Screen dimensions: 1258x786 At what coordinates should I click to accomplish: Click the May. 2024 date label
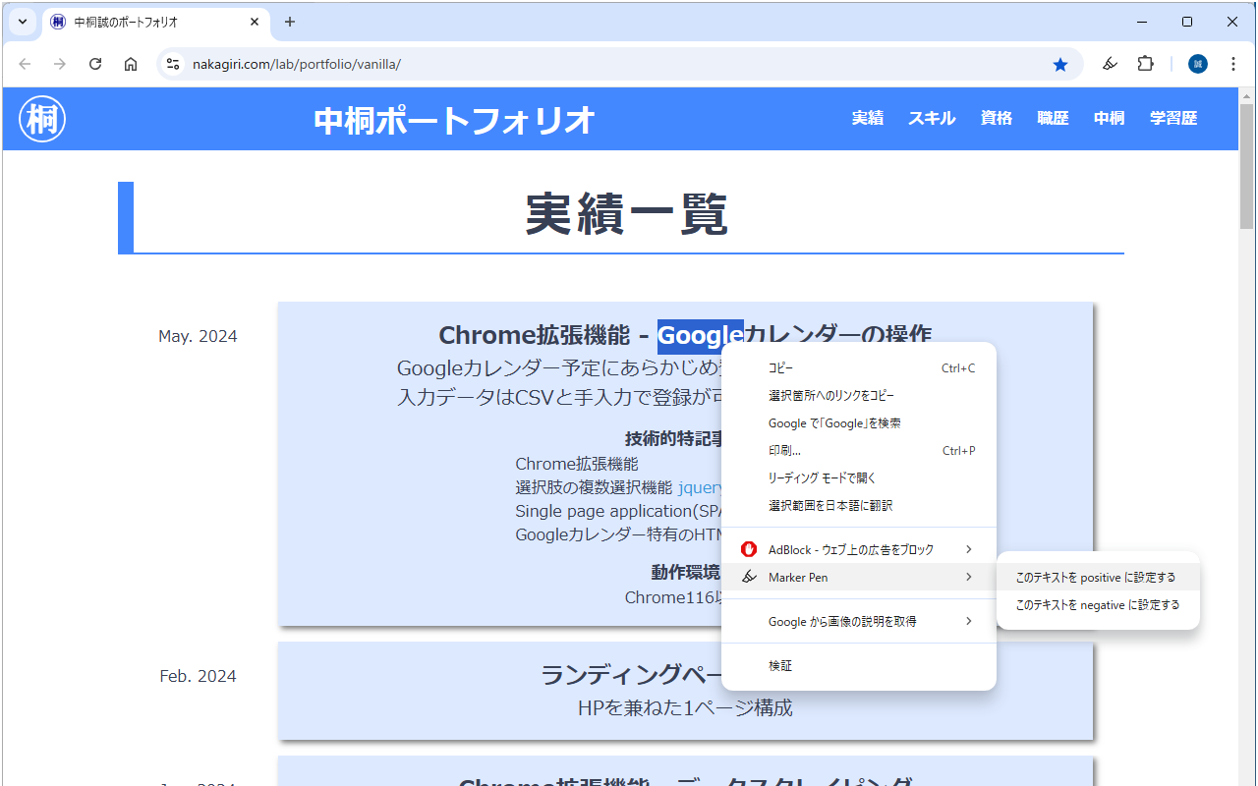(198, 336)
